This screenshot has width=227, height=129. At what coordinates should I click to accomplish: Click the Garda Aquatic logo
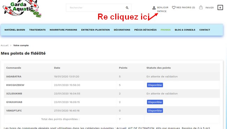22,9
